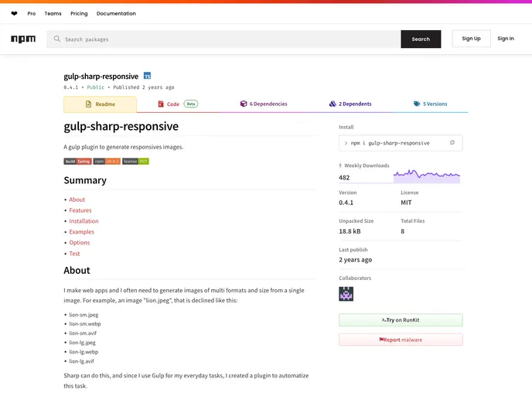Viewport: 532px width, 396px height.
Task: Jump to Test section link
Action: click(x=74, y=254)
